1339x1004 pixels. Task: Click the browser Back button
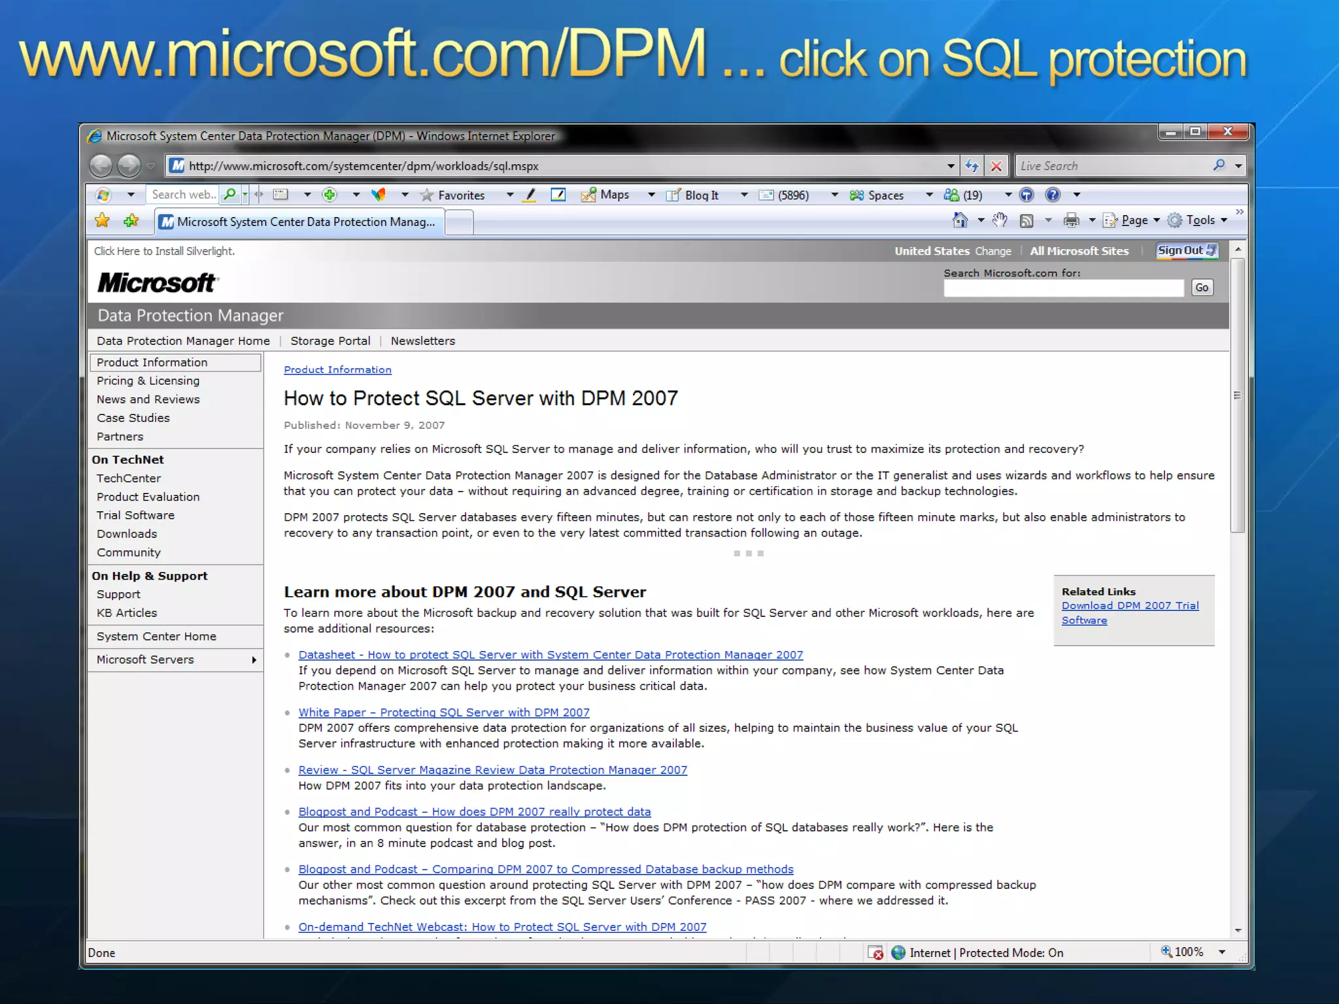(101, 166)
